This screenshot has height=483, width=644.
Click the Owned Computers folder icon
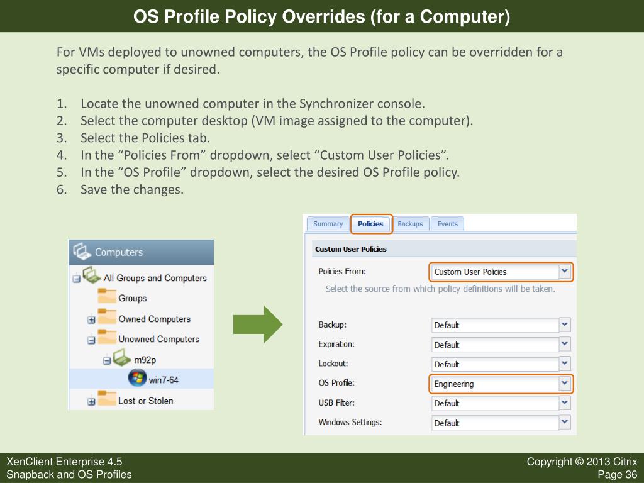pyautogui.click(x=107, y=317)
